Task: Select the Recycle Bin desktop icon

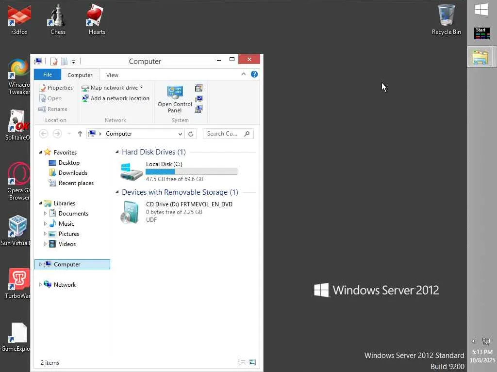Action: (447, 19)
